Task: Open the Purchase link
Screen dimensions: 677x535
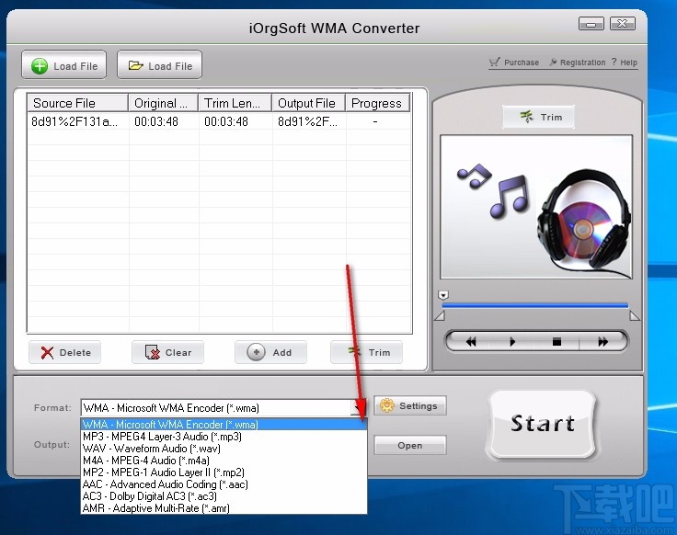Action: [x=514, y=63]
